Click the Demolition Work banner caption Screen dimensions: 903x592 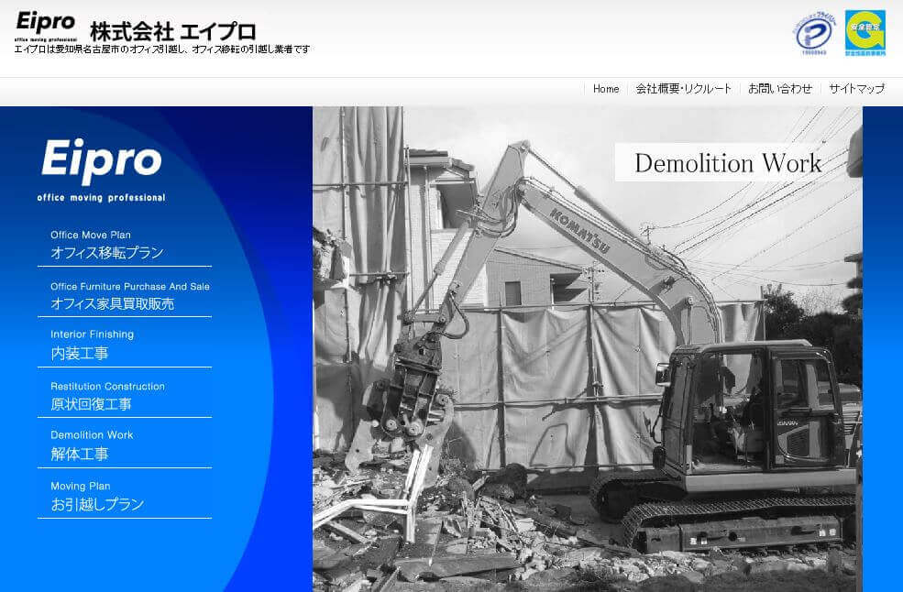pyautogui.click(x=728, y=163)
